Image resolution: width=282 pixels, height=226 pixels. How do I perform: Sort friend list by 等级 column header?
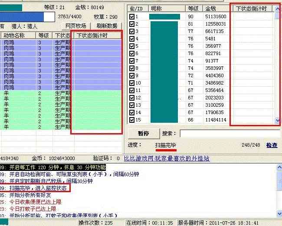(x=194, y=8)
